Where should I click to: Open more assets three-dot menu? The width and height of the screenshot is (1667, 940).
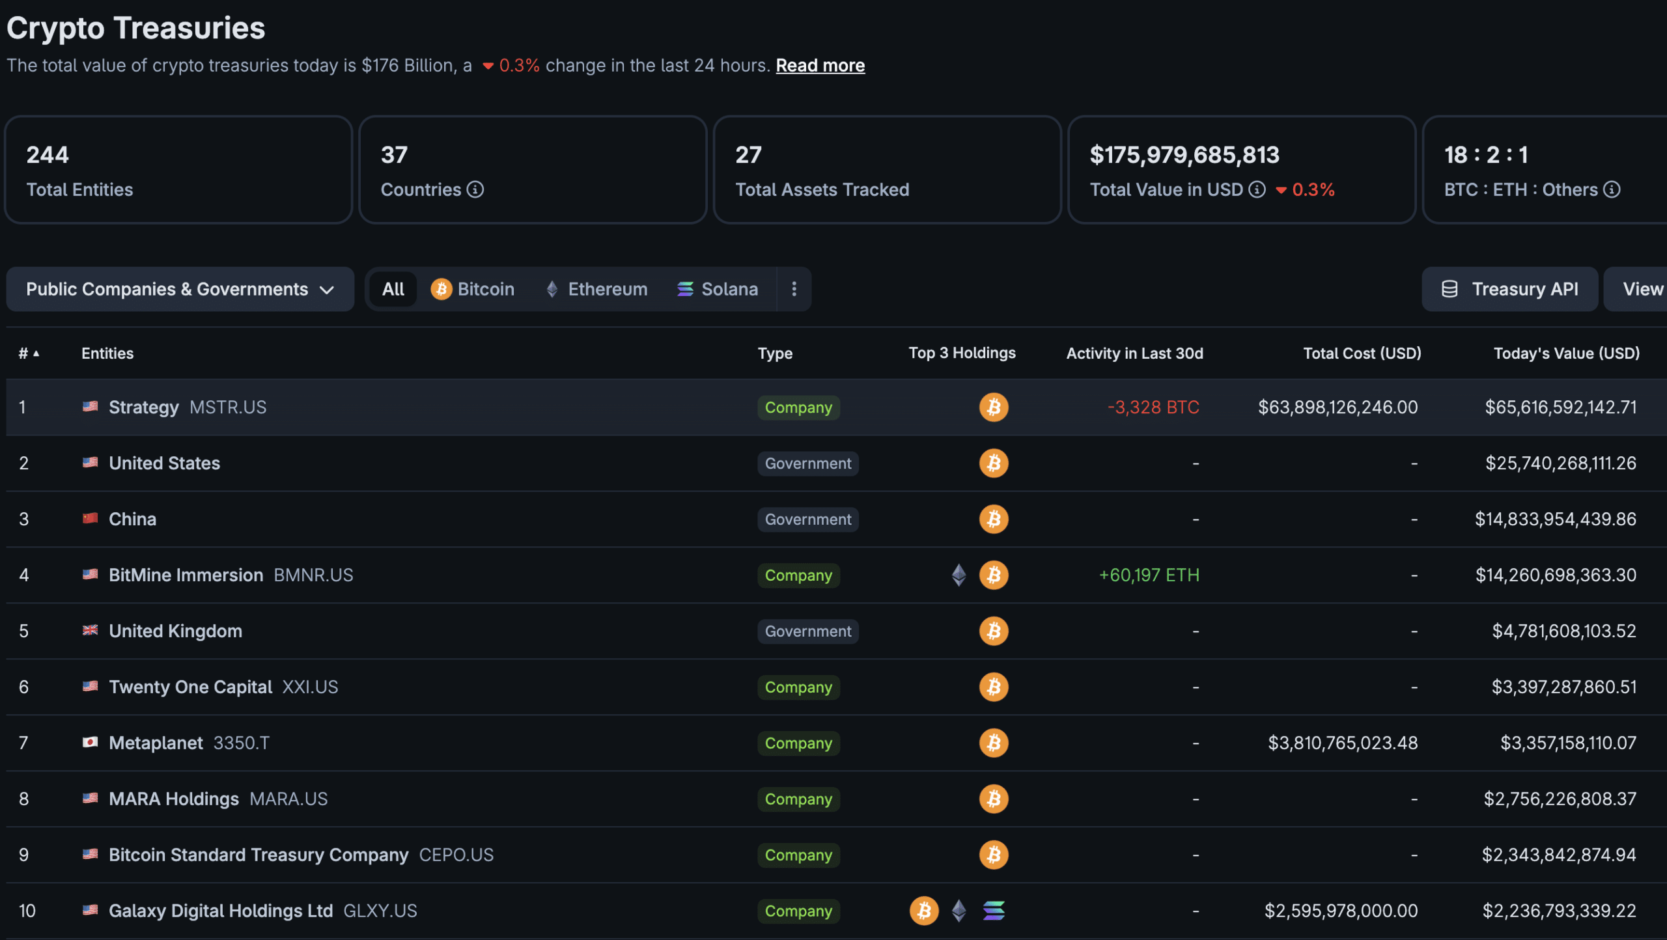tap(794, 289)
